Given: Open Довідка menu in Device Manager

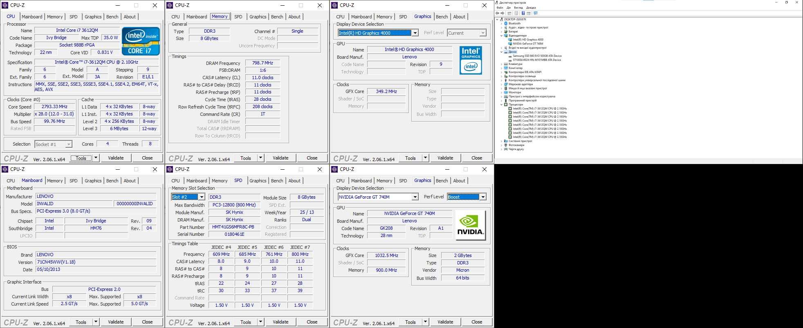Looking at the screenshot, I should 531,7.
